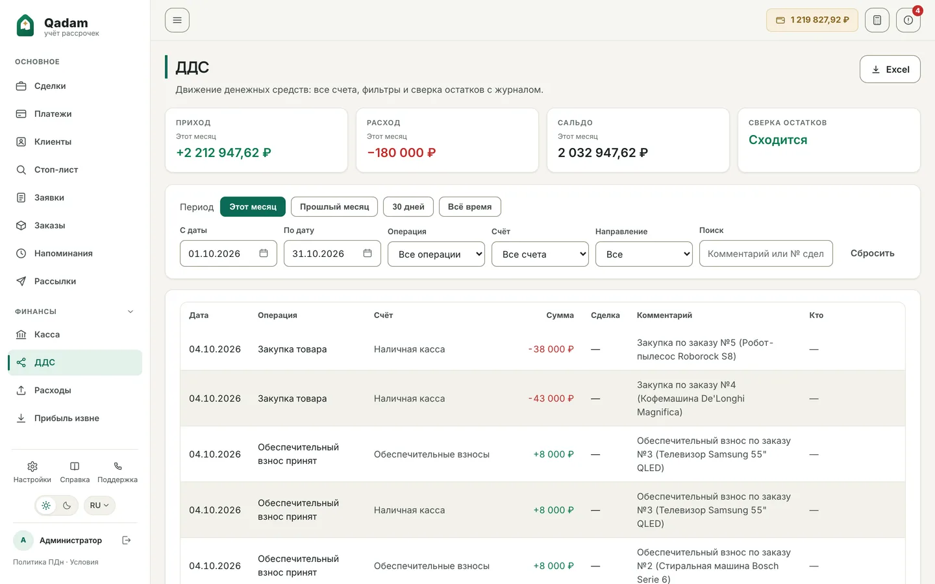Select the 30 дней period
The width and height of the screenshot is (935, 584).
point(408,207)
